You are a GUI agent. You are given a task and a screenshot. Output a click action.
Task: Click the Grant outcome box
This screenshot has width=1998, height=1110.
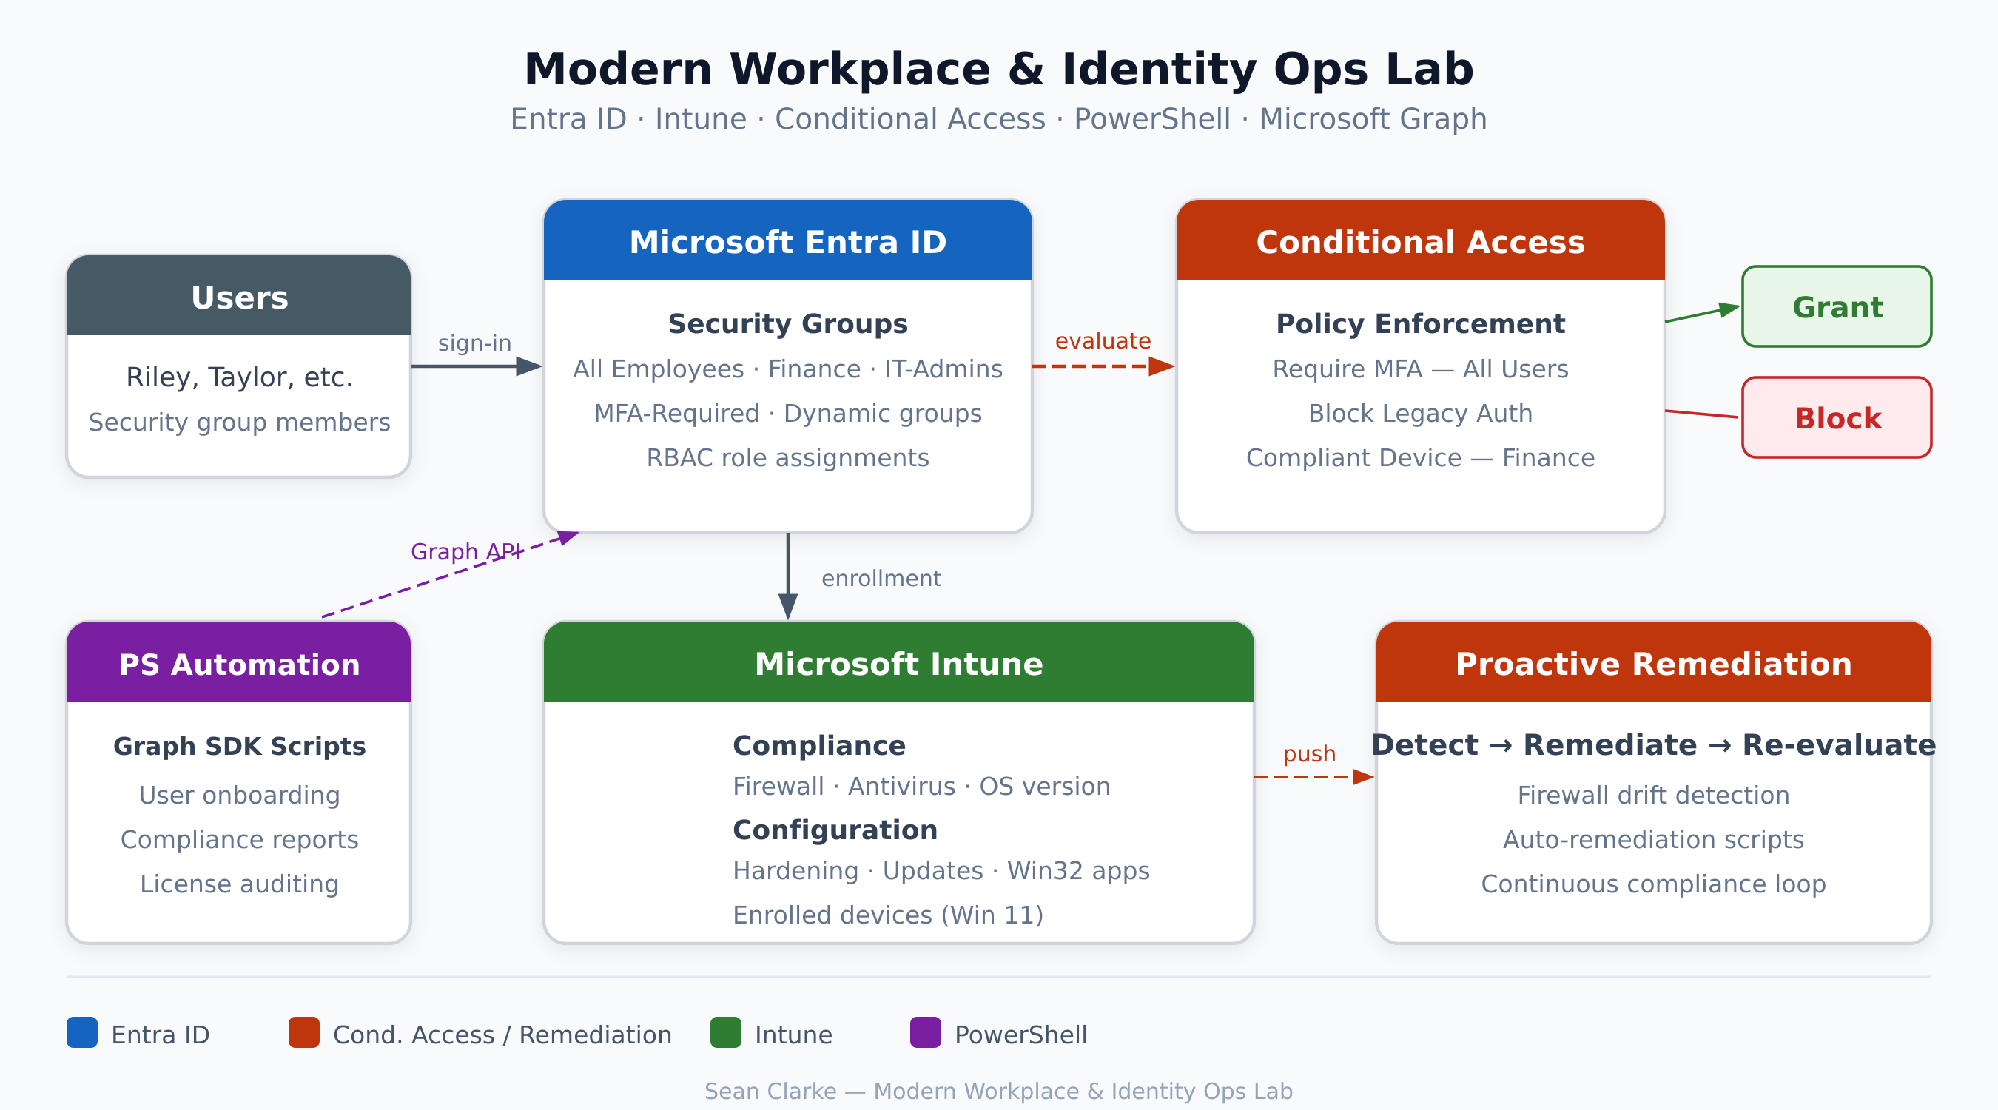click(x=1837, y=306)
